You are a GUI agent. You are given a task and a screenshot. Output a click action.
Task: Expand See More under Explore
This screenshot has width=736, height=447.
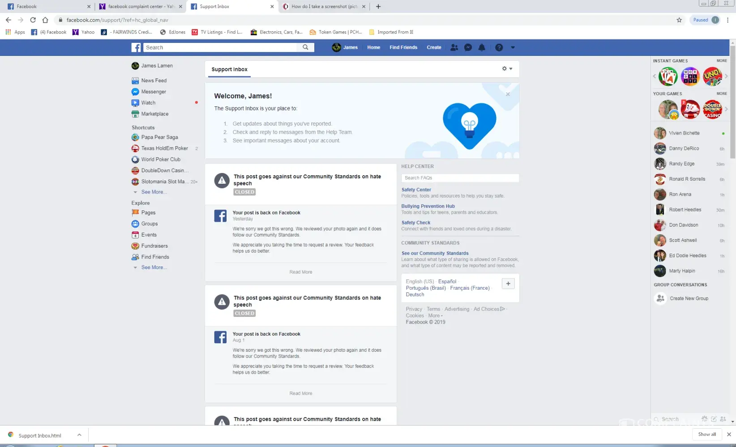(x=154, y=267)
